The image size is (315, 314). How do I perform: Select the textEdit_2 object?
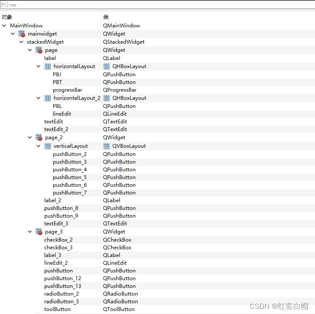[x=56, y=129]
